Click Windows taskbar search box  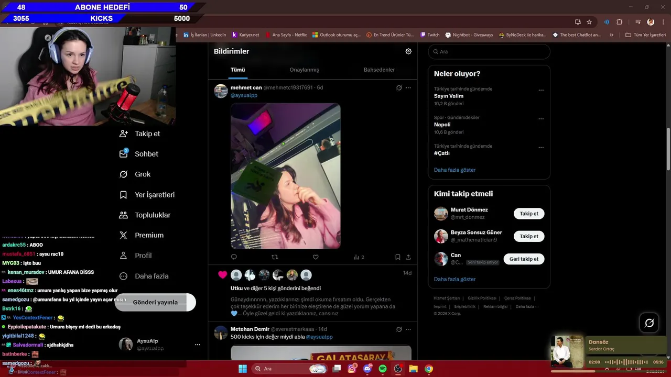(x=289, y=369)
